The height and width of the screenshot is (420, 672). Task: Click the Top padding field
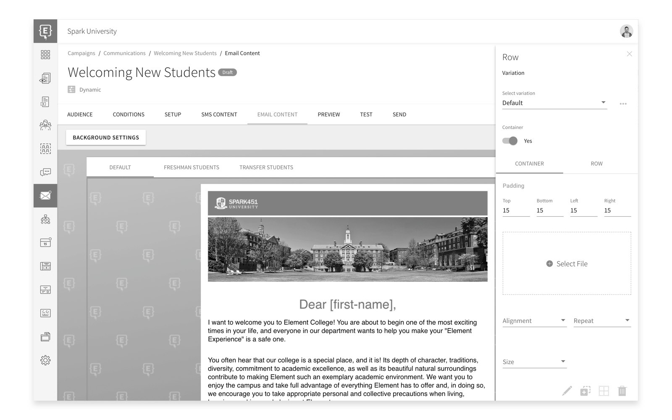tap(516, 210)
